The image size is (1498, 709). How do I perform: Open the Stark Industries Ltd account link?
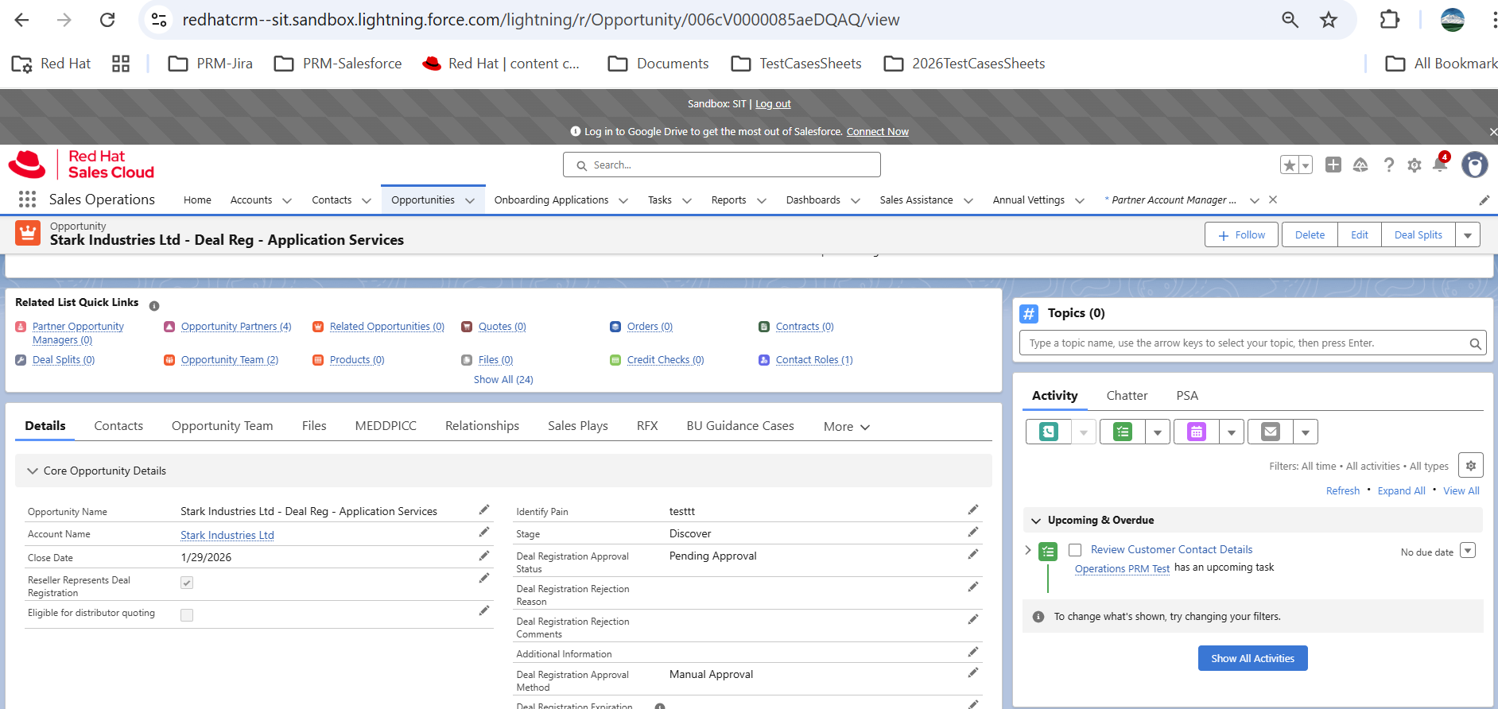[227, 535]
